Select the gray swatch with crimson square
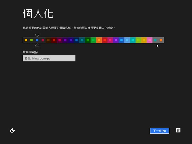 (43, 40)
